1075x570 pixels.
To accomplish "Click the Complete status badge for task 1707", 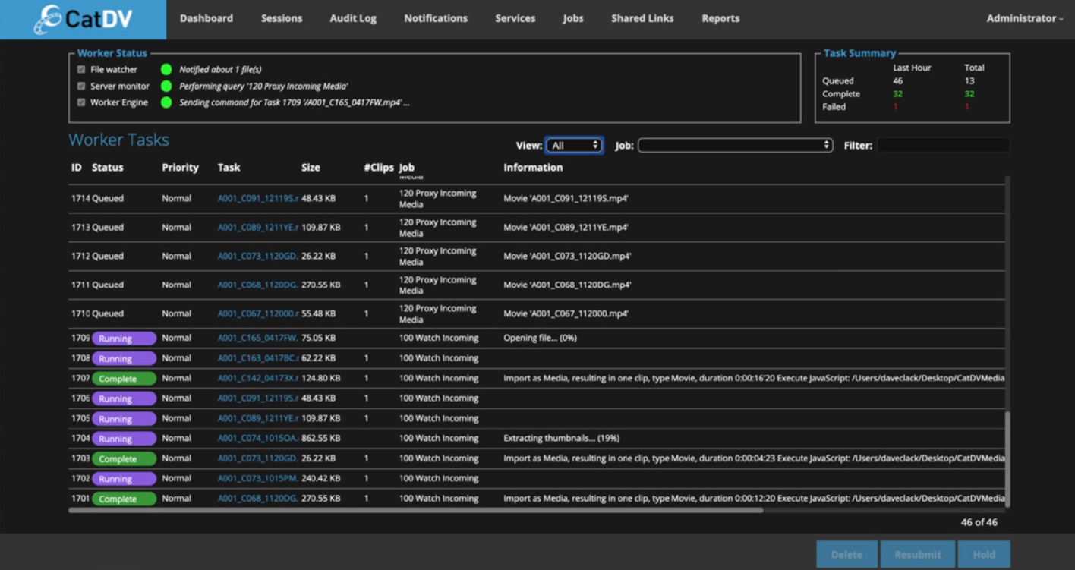I will (x=124, y=379).
